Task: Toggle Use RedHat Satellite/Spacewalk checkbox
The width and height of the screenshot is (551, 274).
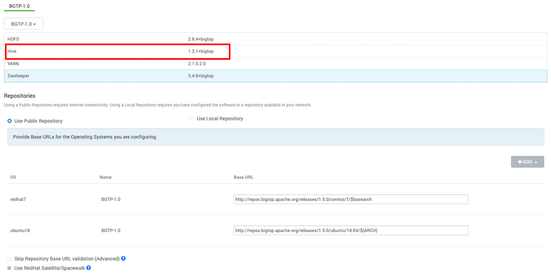Action: [x=9, y=268]
